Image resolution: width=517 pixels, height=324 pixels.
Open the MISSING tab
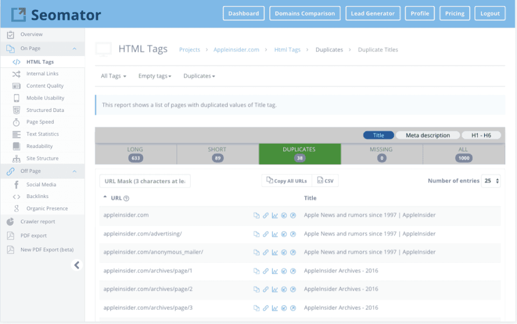381,153
